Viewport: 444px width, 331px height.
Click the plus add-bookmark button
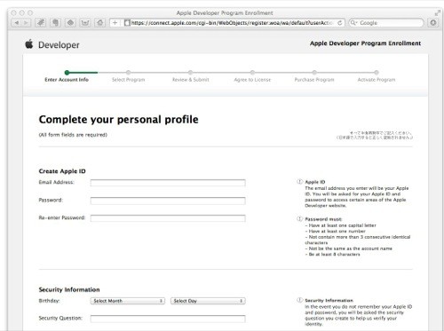[115, 23]
